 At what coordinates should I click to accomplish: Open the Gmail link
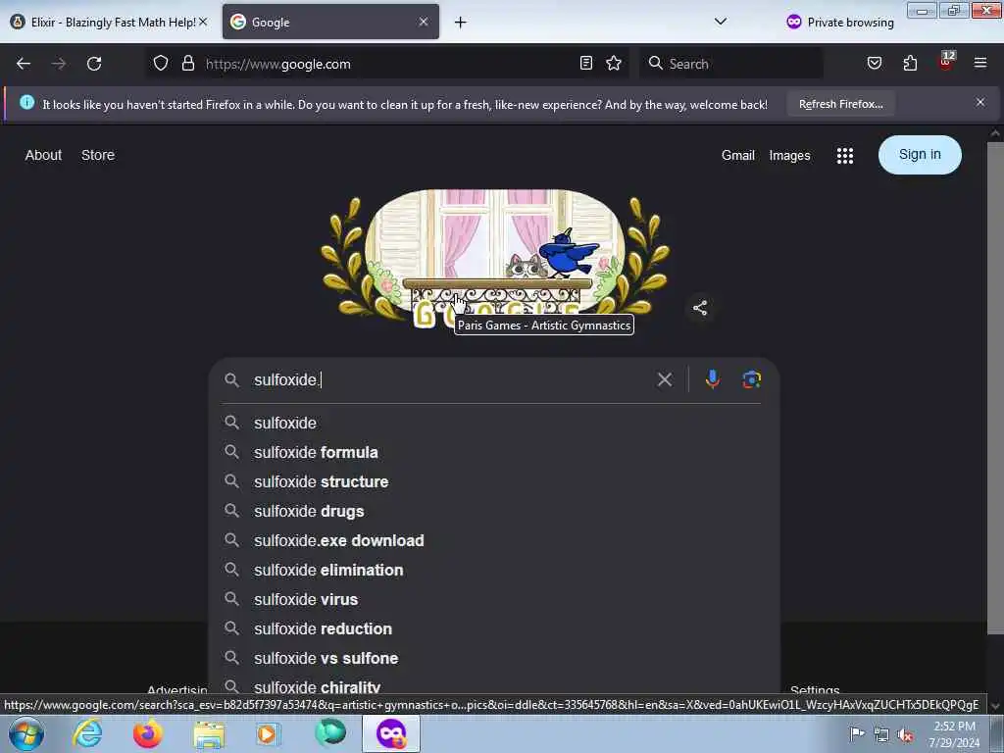(737, 156)
